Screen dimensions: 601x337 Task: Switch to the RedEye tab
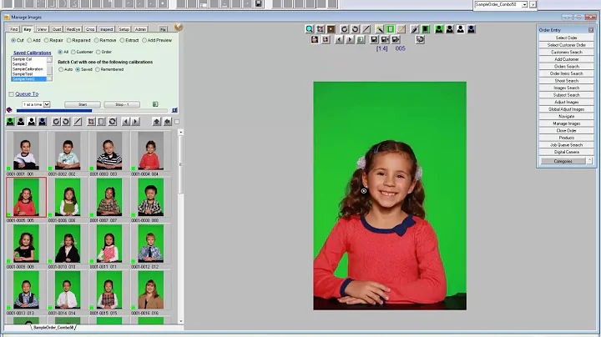pos(73,29)
